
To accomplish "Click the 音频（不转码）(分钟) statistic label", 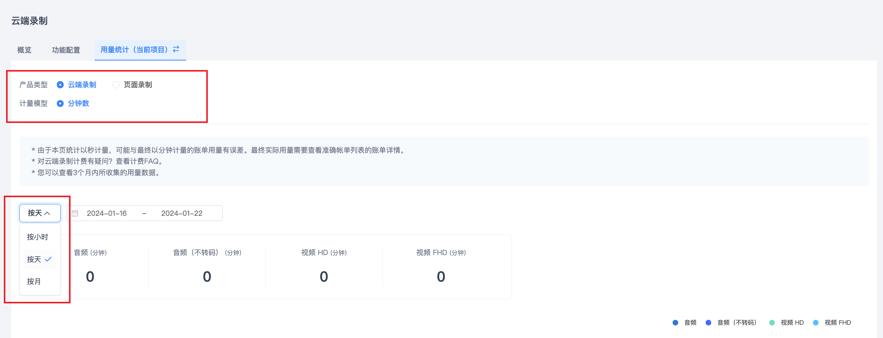I will click(x=207, y=253).
